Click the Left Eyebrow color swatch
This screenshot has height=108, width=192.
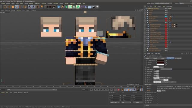pos(161,61)
